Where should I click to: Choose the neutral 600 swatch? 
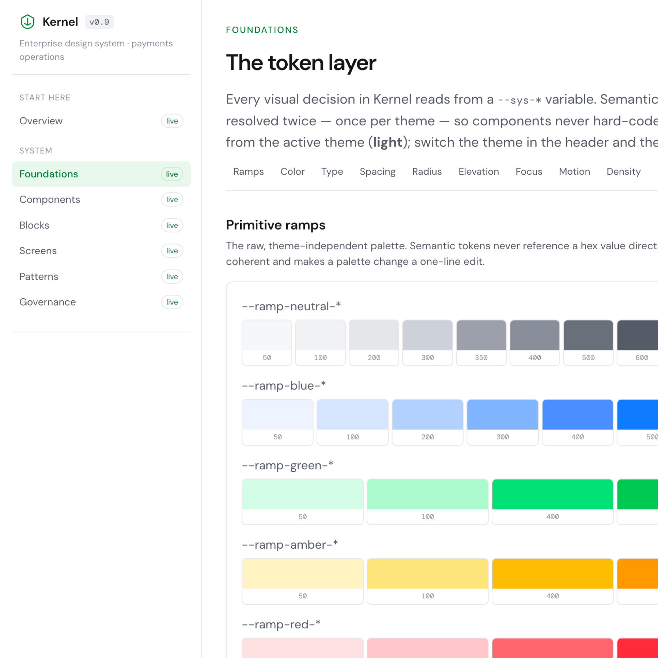pyautogui.click(x=638, y=343)
